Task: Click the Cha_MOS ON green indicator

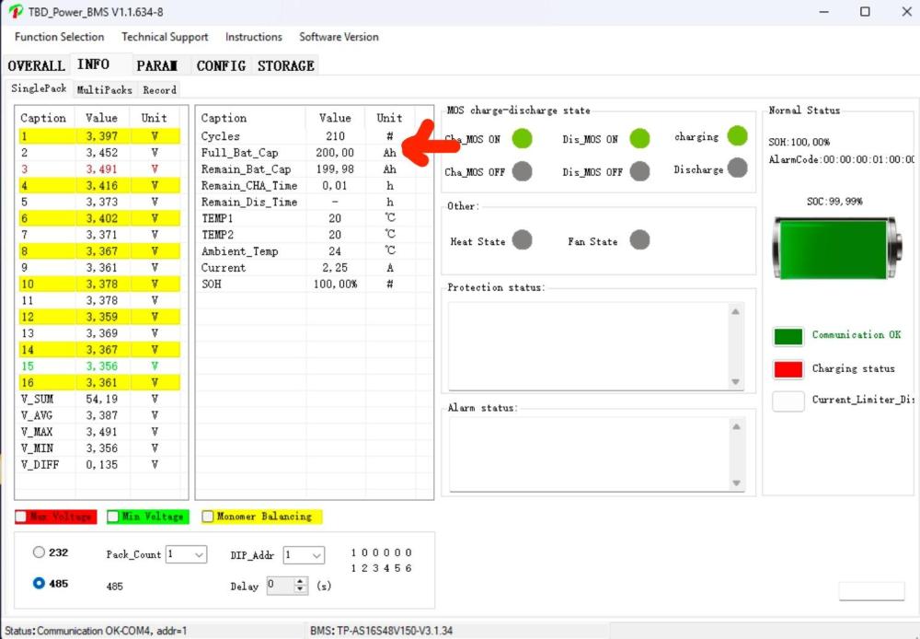Action: click(x=522, y=139)
